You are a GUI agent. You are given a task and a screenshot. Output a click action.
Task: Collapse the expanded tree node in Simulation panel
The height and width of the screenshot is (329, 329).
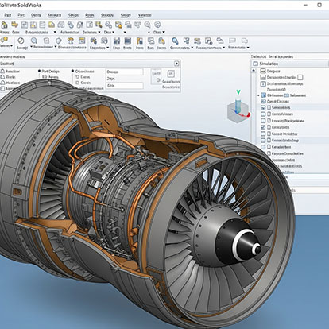click(x=258, y=95)
